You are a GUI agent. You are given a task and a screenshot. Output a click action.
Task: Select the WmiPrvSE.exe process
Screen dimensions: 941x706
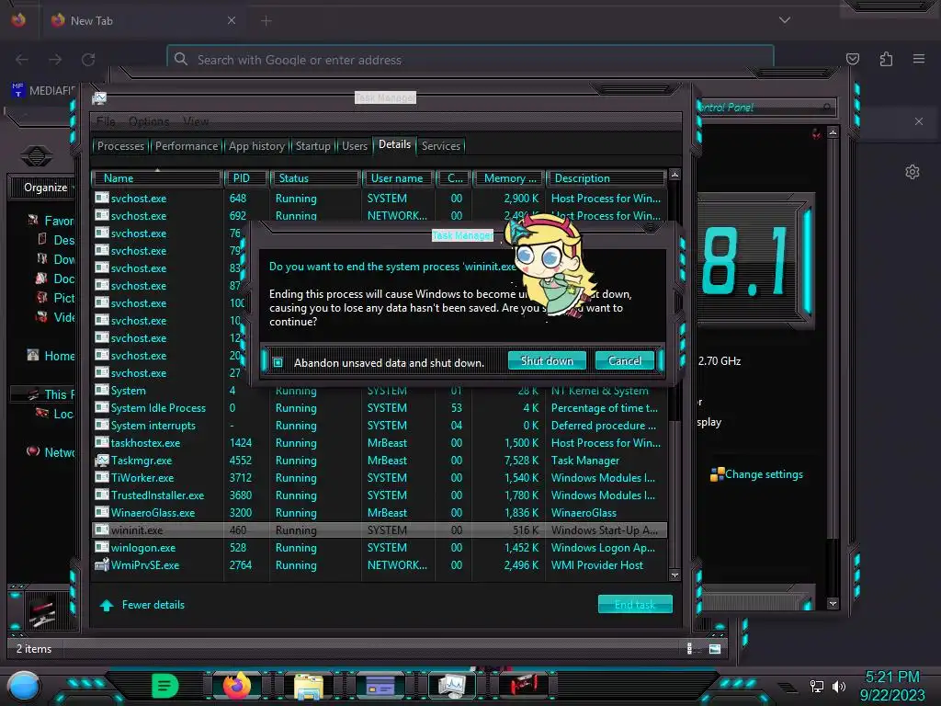380,565
